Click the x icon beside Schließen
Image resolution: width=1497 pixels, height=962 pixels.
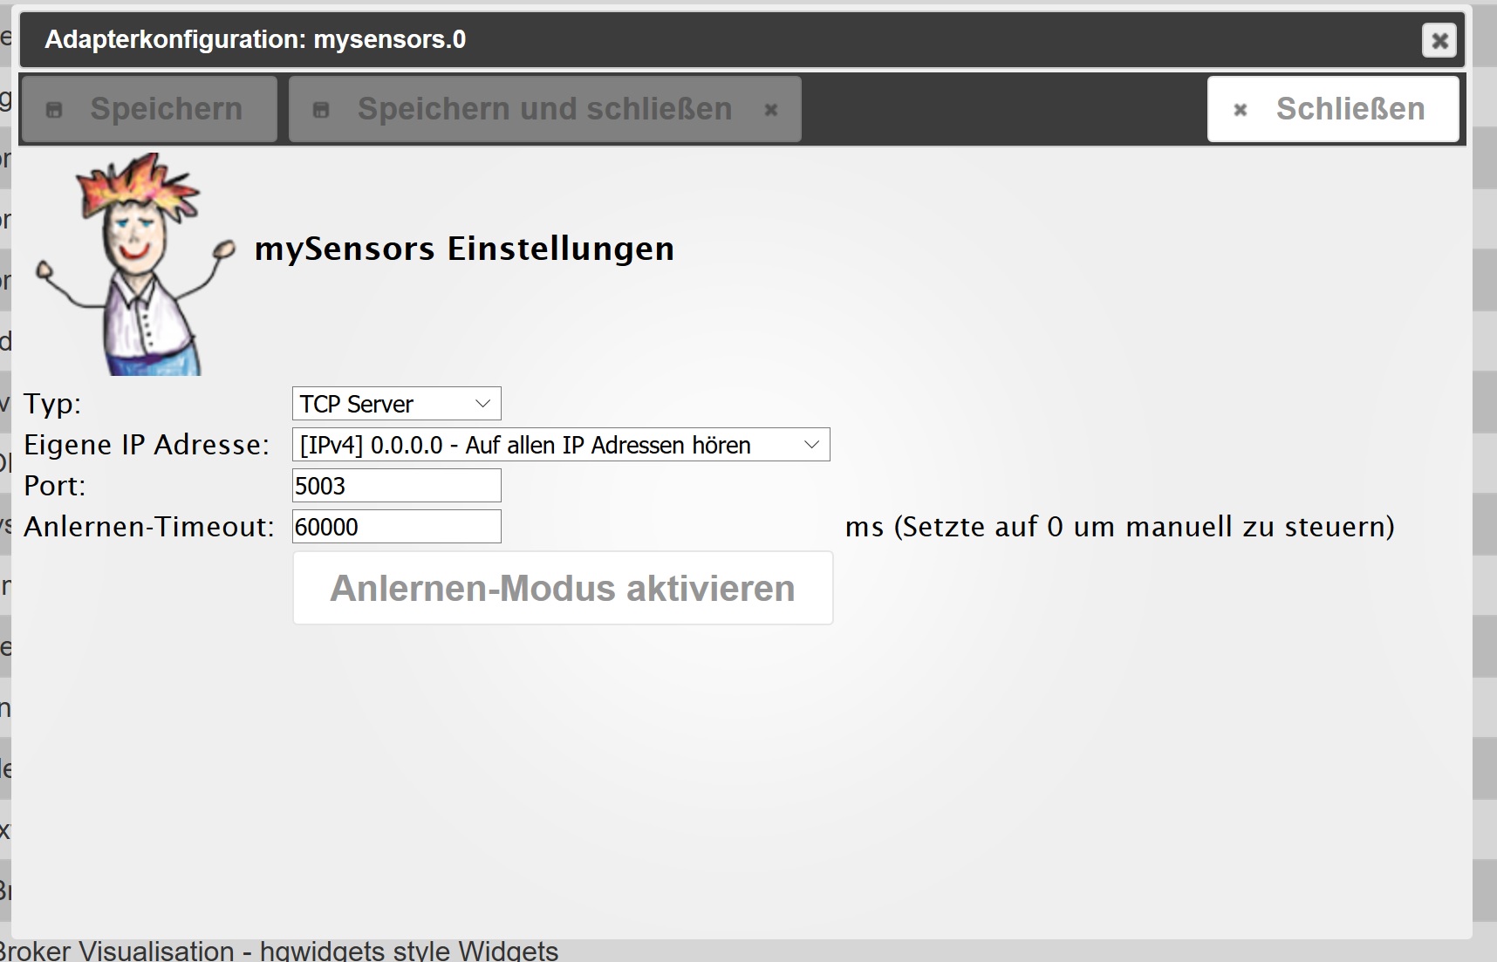tap(1240, 110)
